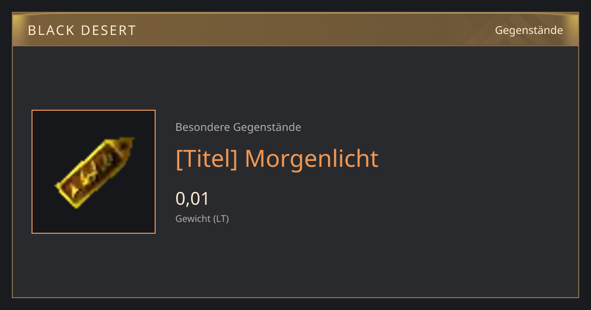This screenshot has height=310, width=591.
Task: Click the gold header banner's center
Action: pyautogui.click(x=295, y=30)
